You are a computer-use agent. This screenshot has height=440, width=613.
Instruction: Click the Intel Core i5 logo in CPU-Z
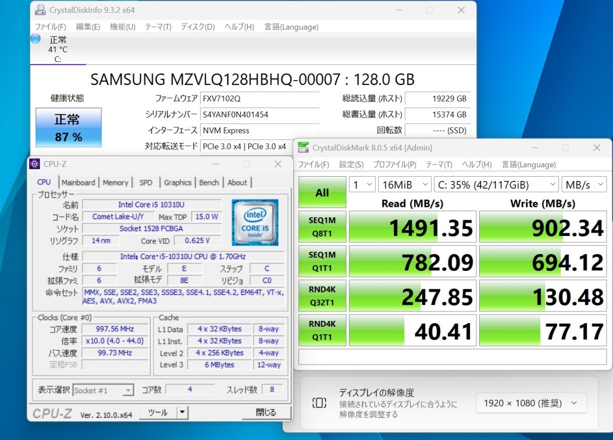tap(255, 223)
